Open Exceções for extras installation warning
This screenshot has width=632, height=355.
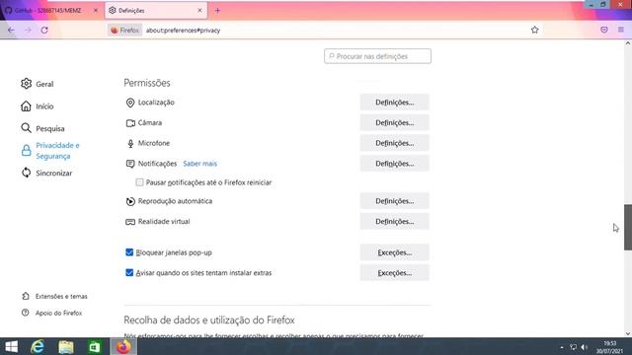(x=395, y=273)
